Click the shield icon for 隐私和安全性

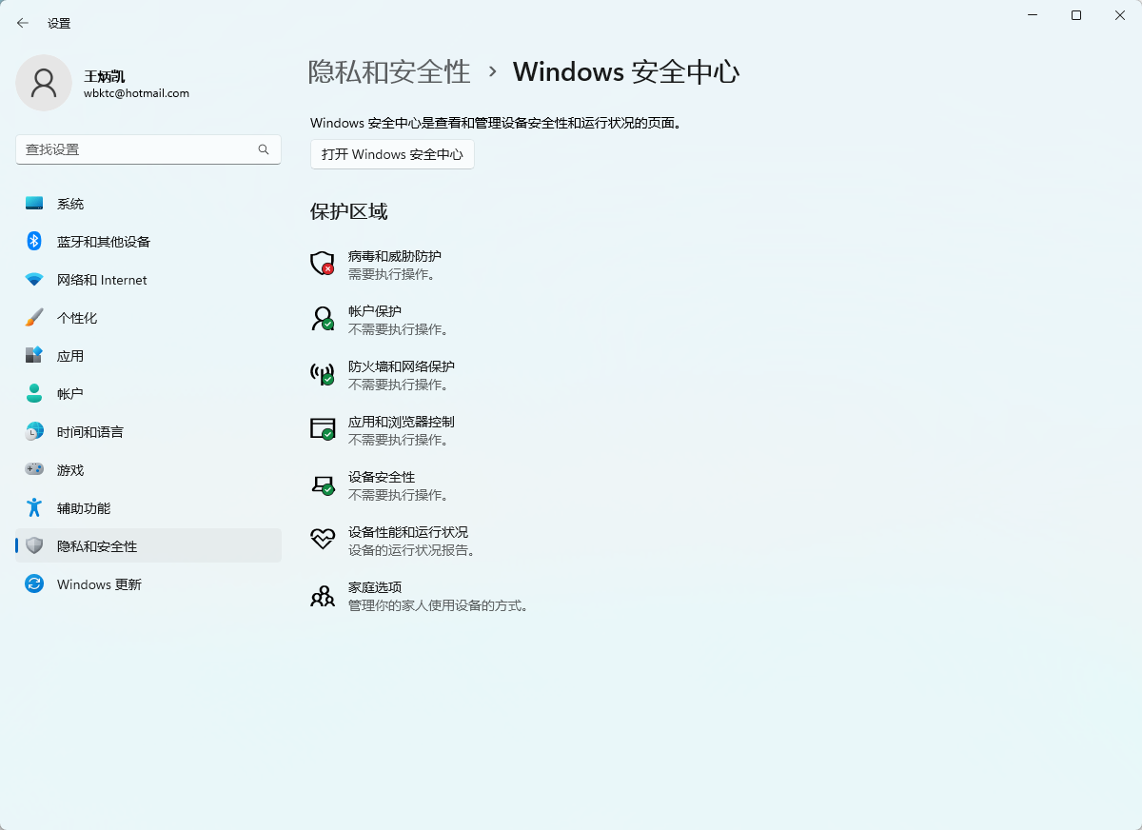click(x=34, y=546)
